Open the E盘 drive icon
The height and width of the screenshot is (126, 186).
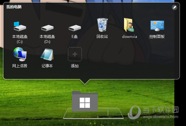click(75, 28)
